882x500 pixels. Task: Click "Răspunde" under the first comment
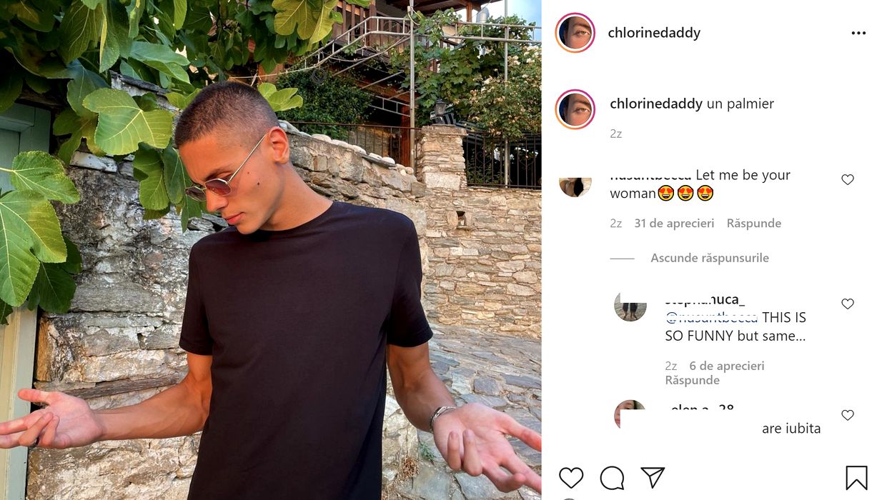pyautogui.click(x=753, y=224)
